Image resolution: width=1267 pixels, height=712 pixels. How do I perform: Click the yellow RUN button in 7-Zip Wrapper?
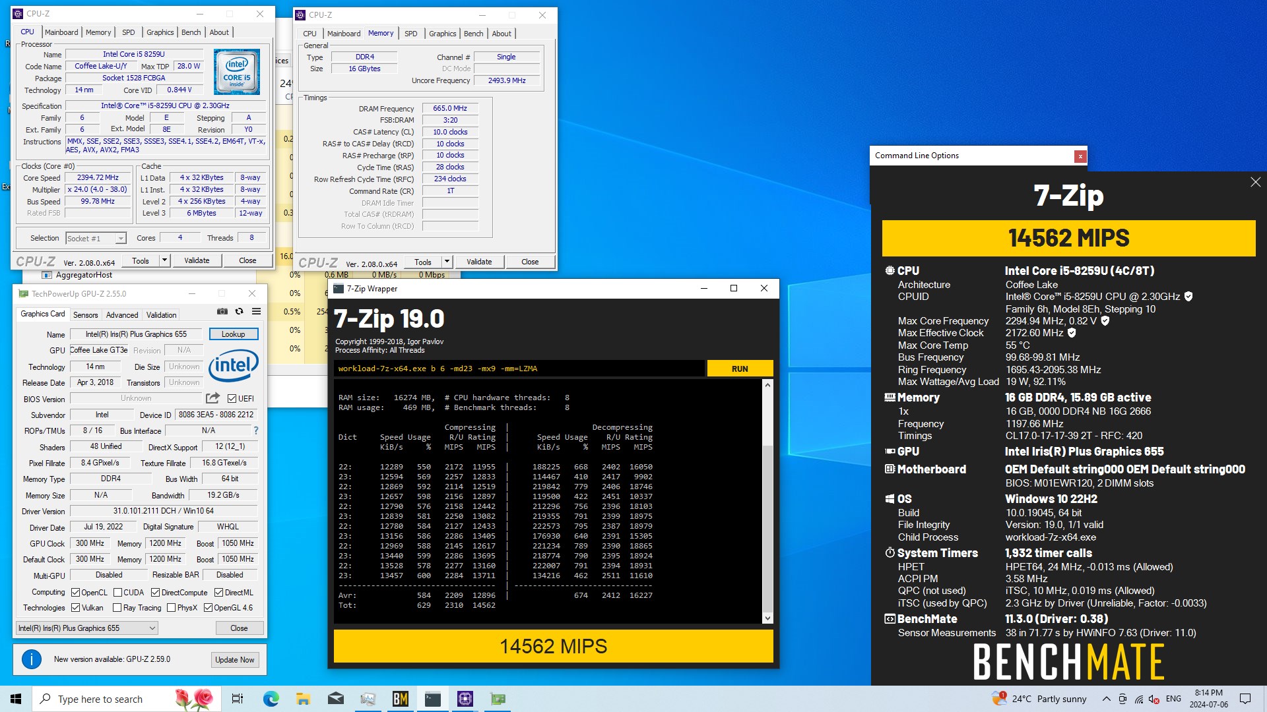click(x=740, y=369)
